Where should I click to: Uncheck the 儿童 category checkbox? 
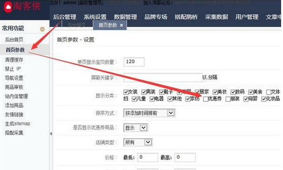point(134,99)
